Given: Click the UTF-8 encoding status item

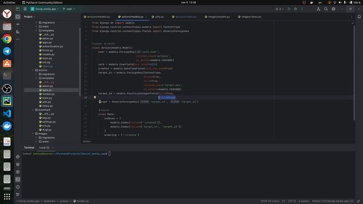Looking at the screenshot, I should [x=292, y=201].
